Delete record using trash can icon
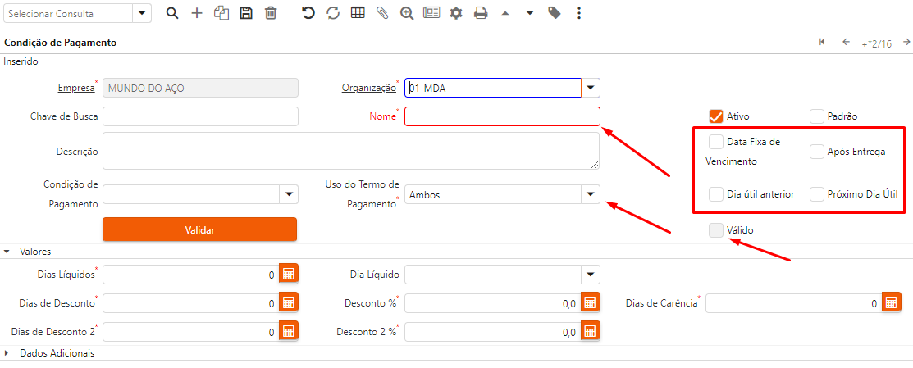The image size is (913, 368). (271, 14)
